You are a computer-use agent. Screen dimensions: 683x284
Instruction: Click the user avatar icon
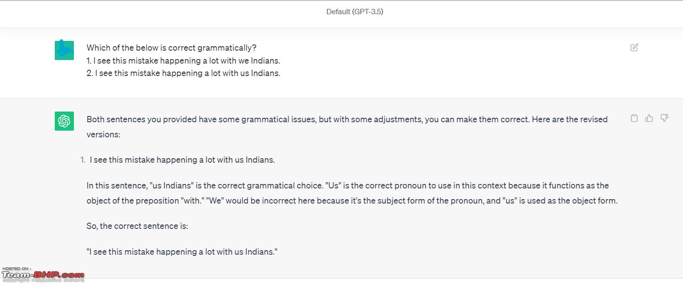click(64, 50)
